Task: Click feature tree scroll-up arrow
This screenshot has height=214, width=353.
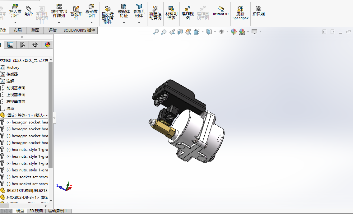Action: (x=51, y=60)
